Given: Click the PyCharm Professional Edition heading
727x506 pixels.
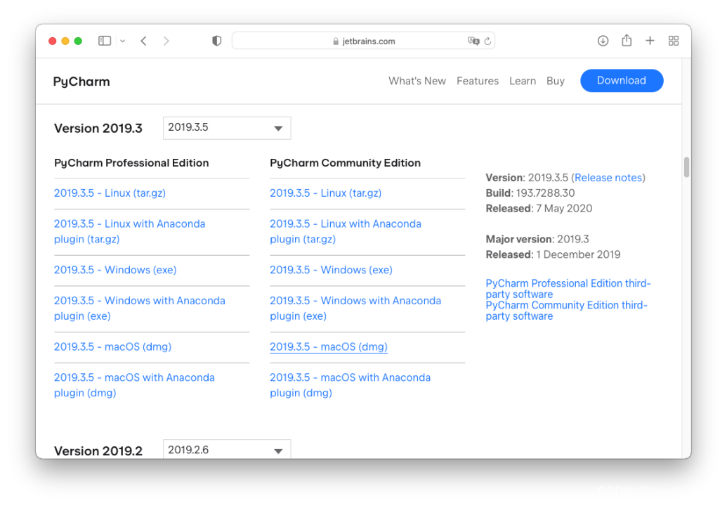Looking at the screenshot, I should [131, 163].
